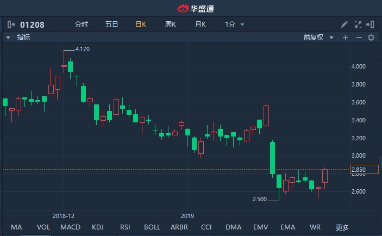Click the last candlestick near 2.850

point(325,178)
